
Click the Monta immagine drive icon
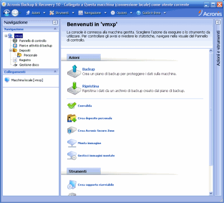(72, 143)
